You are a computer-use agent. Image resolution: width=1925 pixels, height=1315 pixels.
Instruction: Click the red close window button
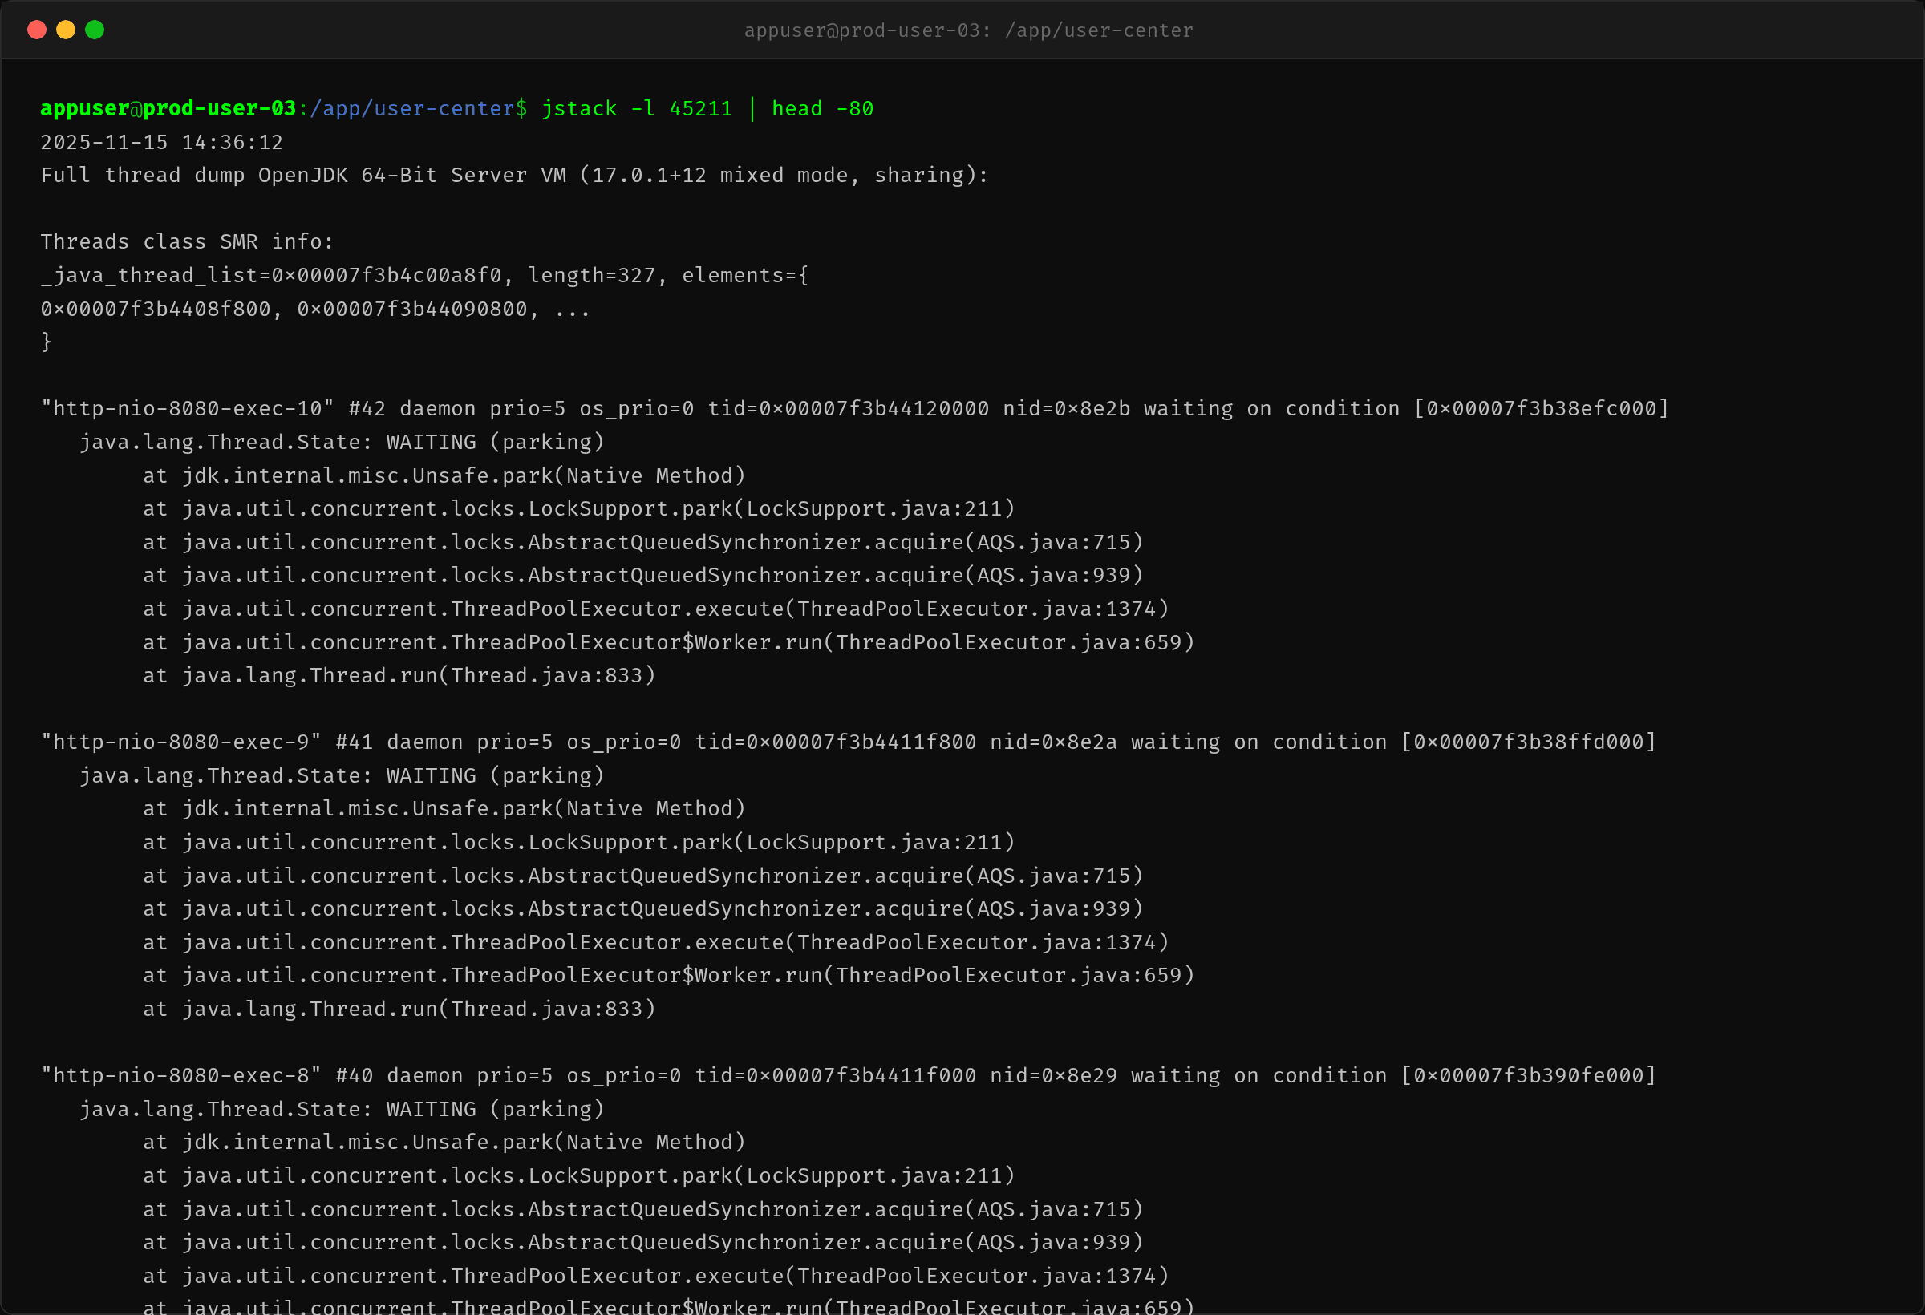click(x=36, y=30)
